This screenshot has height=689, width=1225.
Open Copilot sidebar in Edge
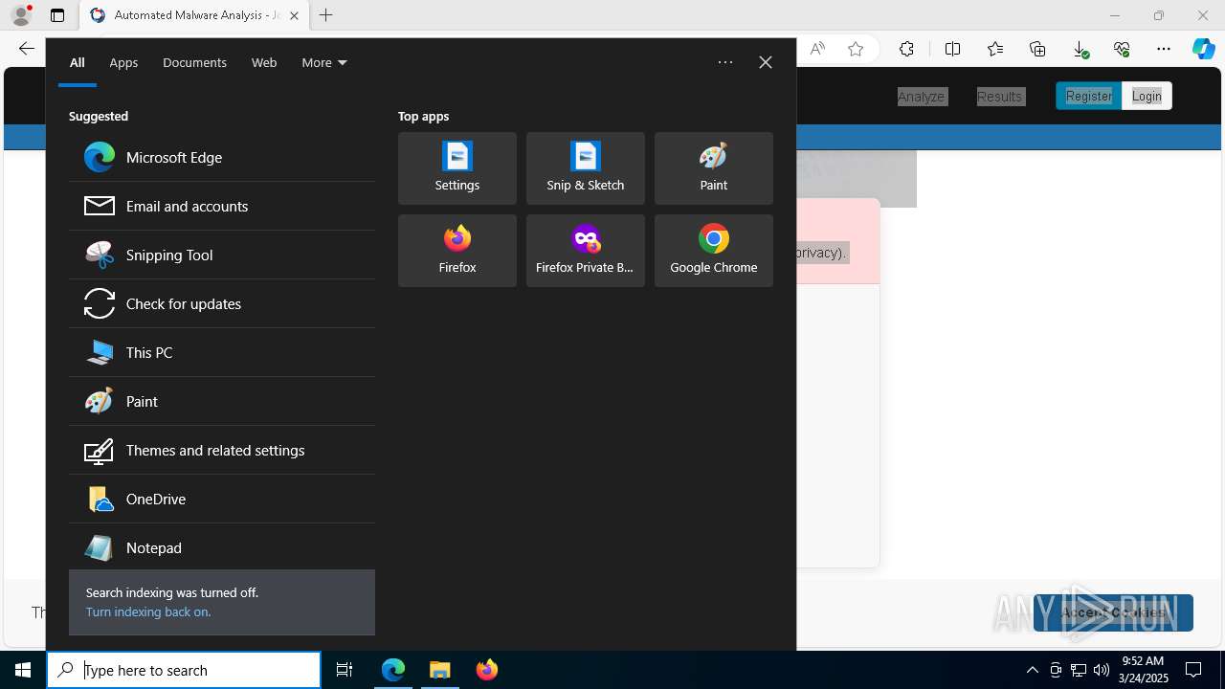(x=1204, y=49)
